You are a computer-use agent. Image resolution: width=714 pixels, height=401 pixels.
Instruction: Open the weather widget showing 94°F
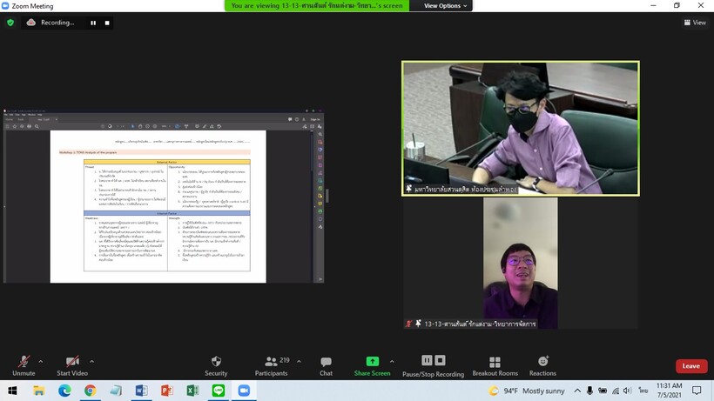tap(527, 391)
